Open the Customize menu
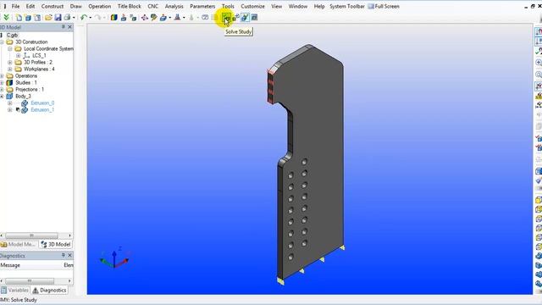 click(x=252, y=6)
